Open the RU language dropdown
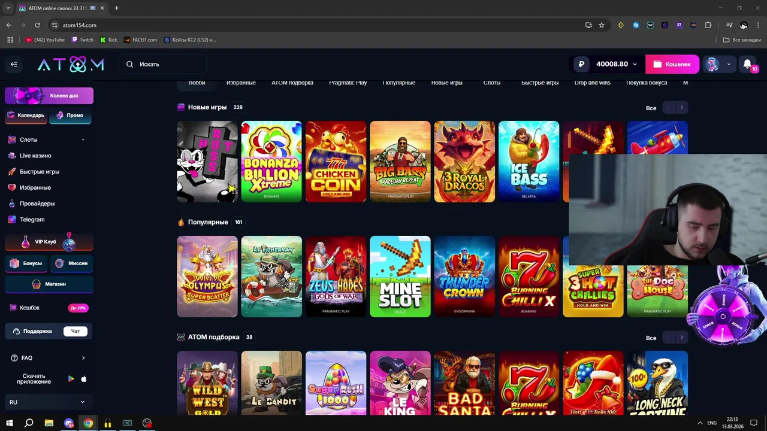 point(48,402)
